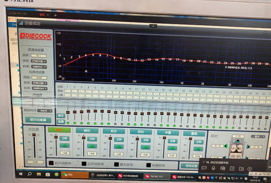Open the 释放时间 Atk*8 dropdown
The height and width of the screenshot is (183, 271).
coord(45,111)
